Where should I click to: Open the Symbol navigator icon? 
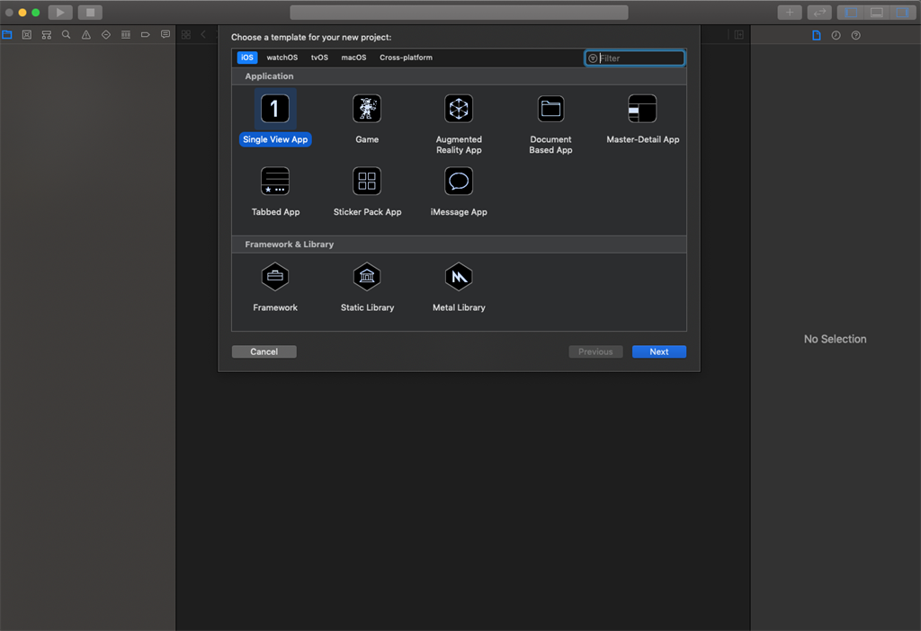(x=47, y=35)
